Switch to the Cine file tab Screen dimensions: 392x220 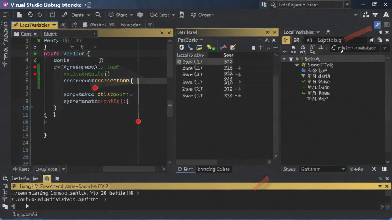point(26,34)
